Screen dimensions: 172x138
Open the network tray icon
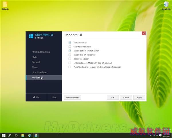154,135
